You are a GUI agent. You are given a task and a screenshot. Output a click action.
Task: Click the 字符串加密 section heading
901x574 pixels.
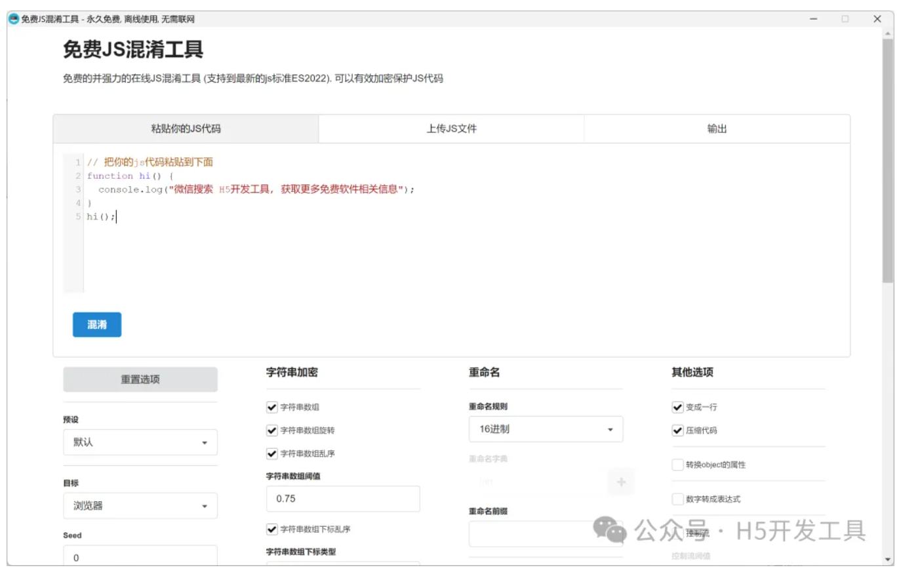[x=292, y=372]
